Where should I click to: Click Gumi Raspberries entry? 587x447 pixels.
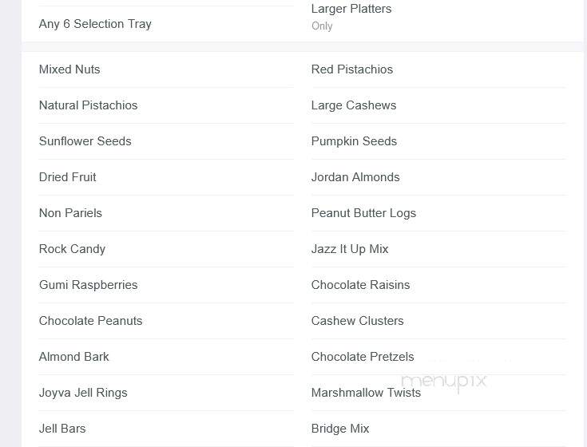coord(89,285)
